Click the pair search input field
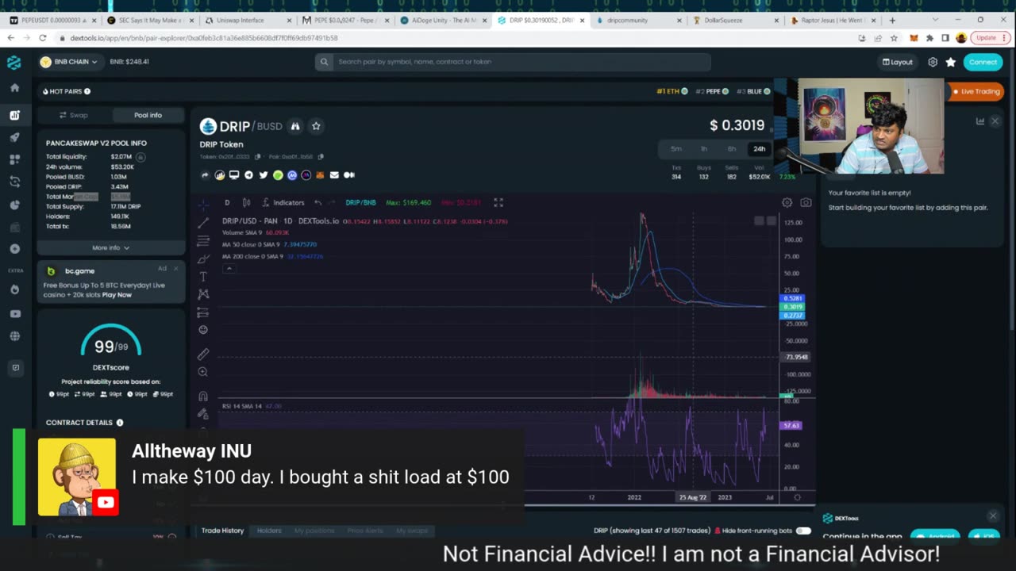Viewport: 1016px width, 571px height. [513, 62]
